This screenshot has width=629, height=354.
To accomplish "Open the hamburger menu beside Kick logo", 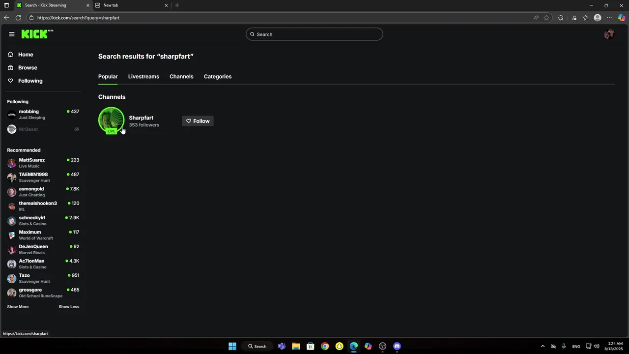I will (12, 34).
